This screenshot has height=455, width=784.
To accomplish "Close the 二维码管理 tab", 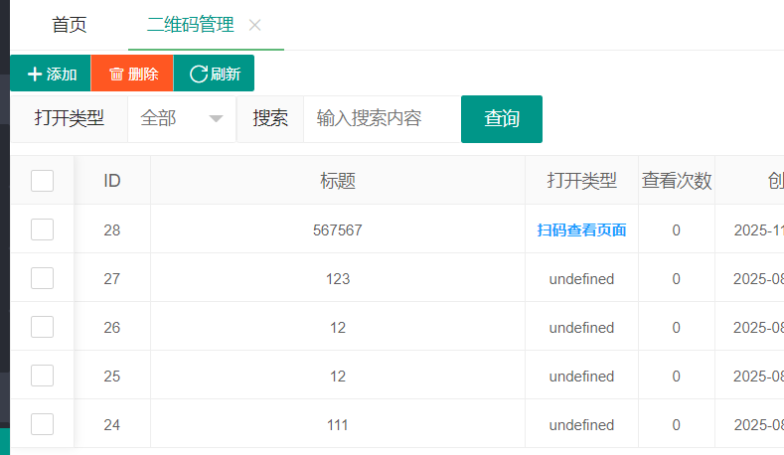I will (255, 26).
